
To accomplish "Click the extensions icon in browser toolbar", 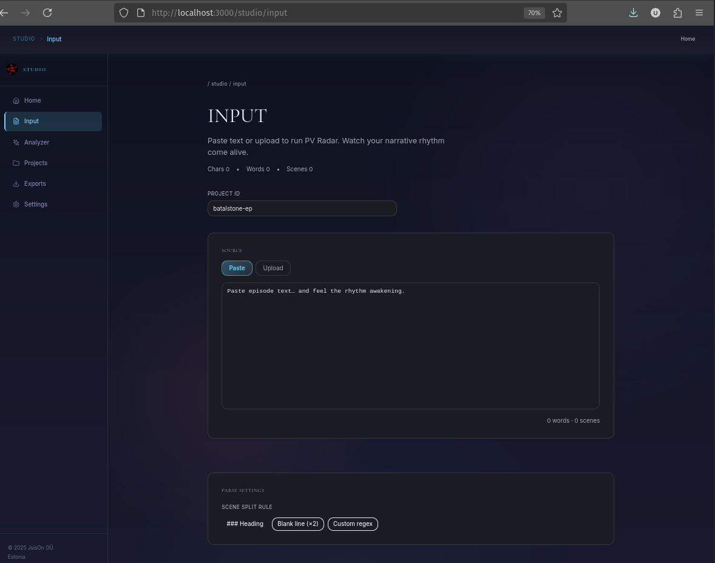I will click(677, 12).
